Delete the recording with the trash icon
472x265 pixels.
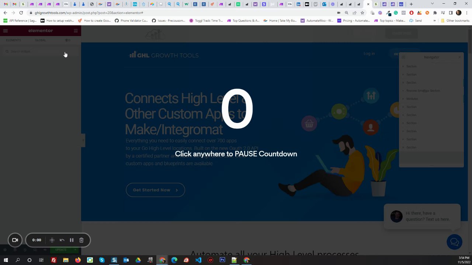81,240
